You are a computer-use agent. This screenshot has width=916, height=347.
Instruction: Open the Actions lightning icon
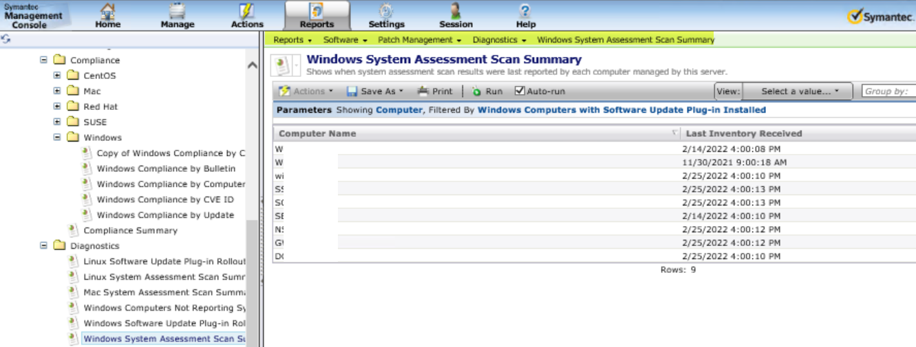pyautogui.click(x=247, y=11)
